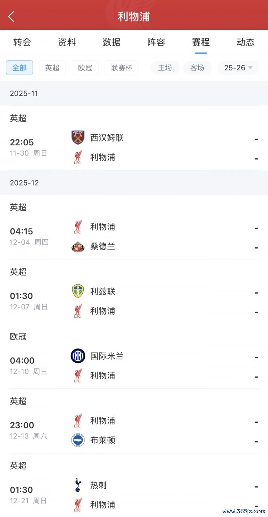Click the West Ham United crest
The width and height of the screenshot is (268, 517).
(x=78, y=138)
